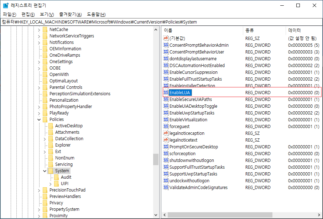Click the DWORD icon of ValidateAdminCodeSignatures

point(166,187)
